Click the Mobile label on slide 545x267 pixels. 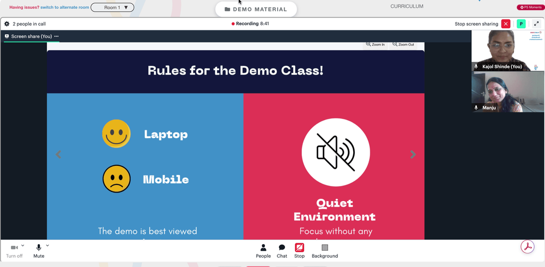[166, 179]
